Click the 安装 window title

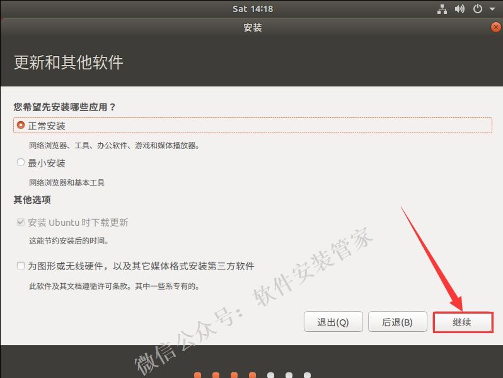(253, 28)
